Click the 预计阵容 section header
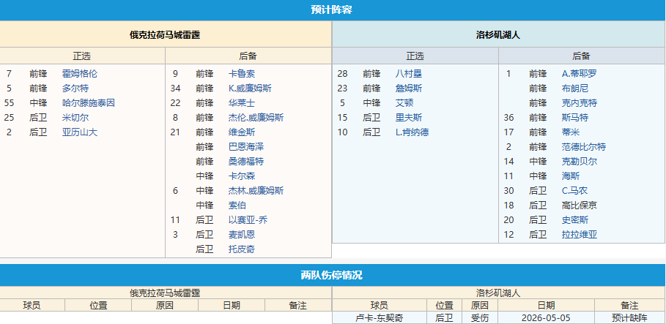This screenshot has width=666, height=324. (x=331, y=10)
